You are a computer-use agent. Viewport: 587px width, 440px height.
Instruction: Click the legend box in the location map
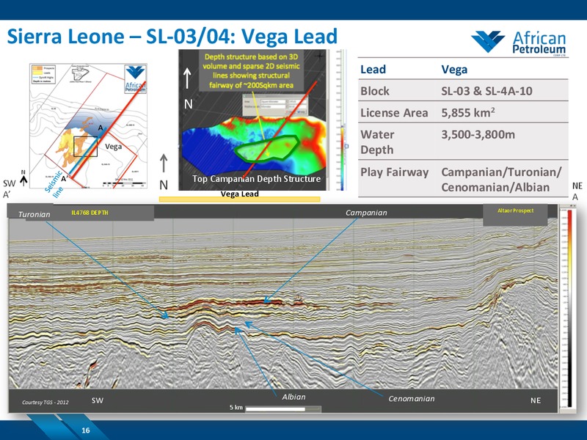(44, 74)
